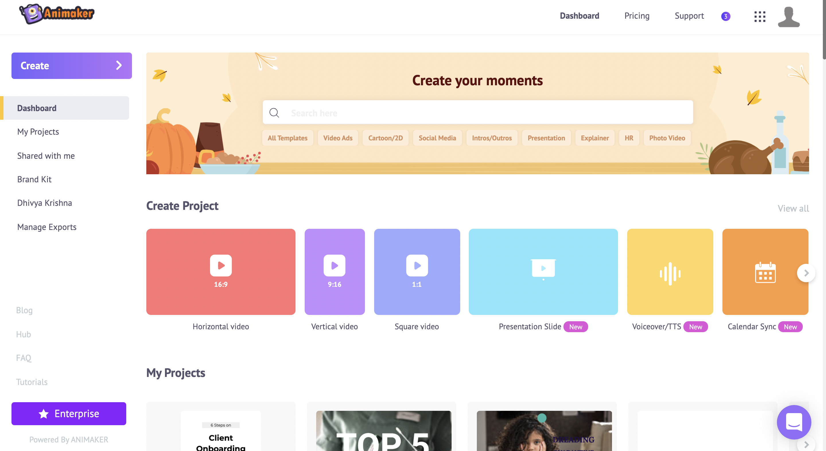Click the grid/apps icon in top-right
This screenshot has height=451, width=826.
pyautogui.click(x=759, y=16)
